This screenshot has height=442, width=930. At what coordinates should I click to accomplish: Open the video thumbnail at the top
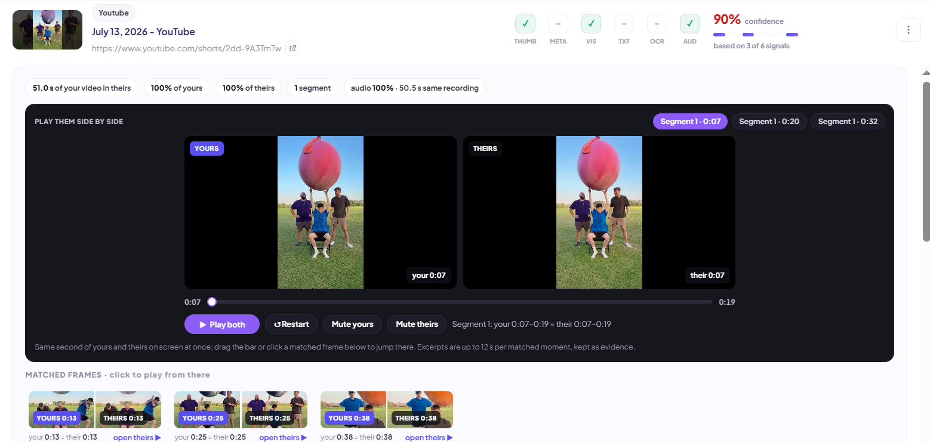(x=47, y=30)
